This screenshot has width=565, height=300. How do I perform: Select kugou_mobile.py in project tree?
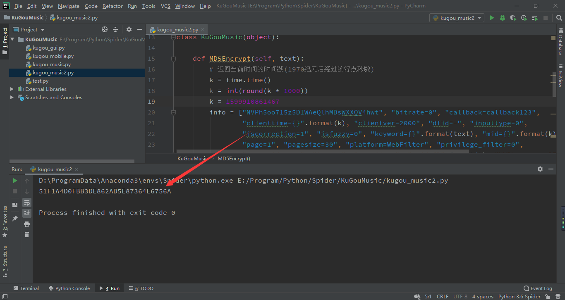(53, 56)
